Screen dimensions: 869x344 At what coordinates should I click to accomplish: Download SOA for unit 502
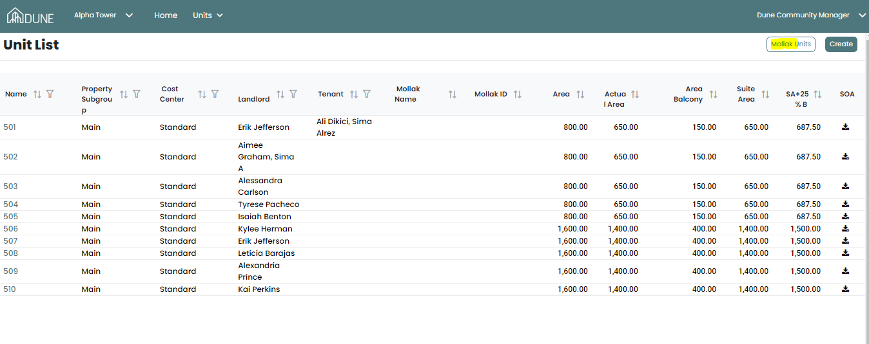846,156
